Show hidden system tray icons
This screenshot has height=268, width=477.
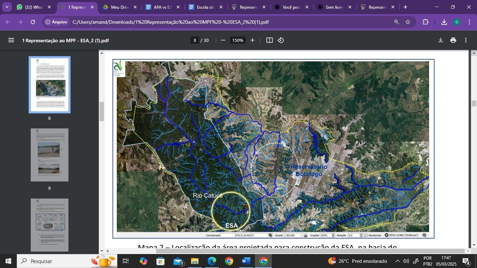[397, 261]
